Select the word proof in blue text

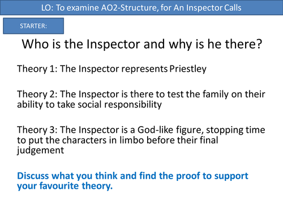tap(188, 176)
